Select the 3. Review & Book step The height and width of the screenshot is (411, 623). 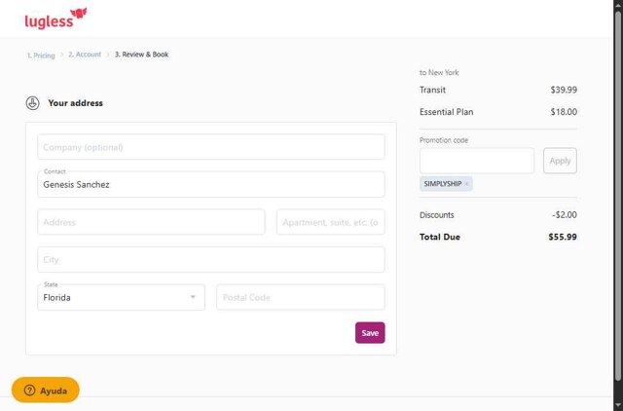pos(141,55)
